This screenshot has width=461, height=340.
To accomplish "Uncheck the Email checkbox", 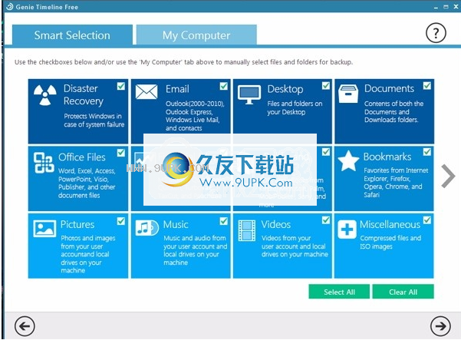I will point(223,86).
